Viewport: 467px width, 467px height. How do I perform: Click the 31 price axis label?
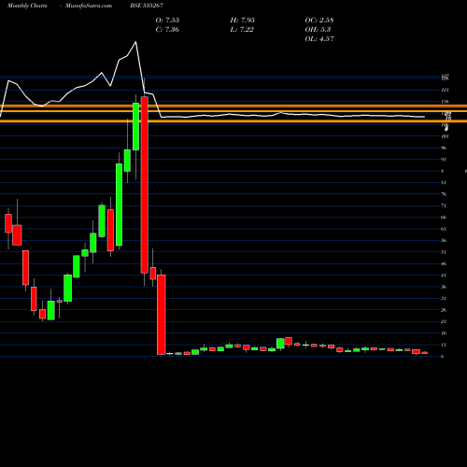444,298
